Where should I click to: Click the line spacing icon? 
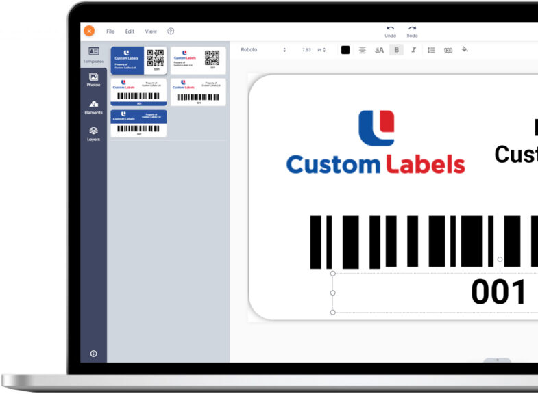point(431,50)
